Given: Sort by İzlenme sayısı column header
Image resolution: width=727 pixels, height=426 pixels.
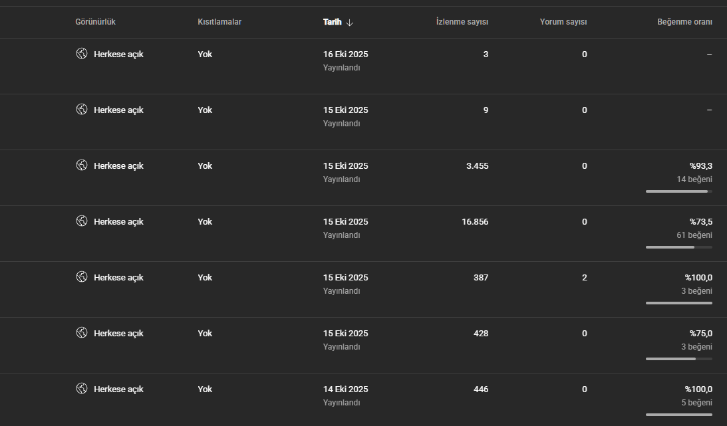Looking at the screenshot, I should click(462, 22).
